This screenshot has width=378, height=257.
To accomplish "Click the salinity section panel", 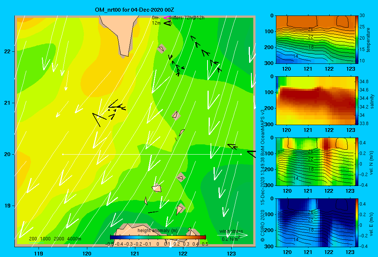I will (315, 101).
